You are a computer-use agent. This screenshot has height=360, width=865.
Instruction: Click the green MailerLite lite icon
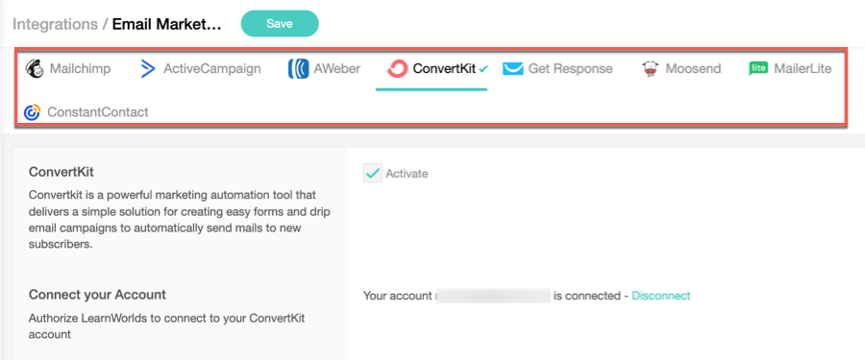tap(758, 68)
